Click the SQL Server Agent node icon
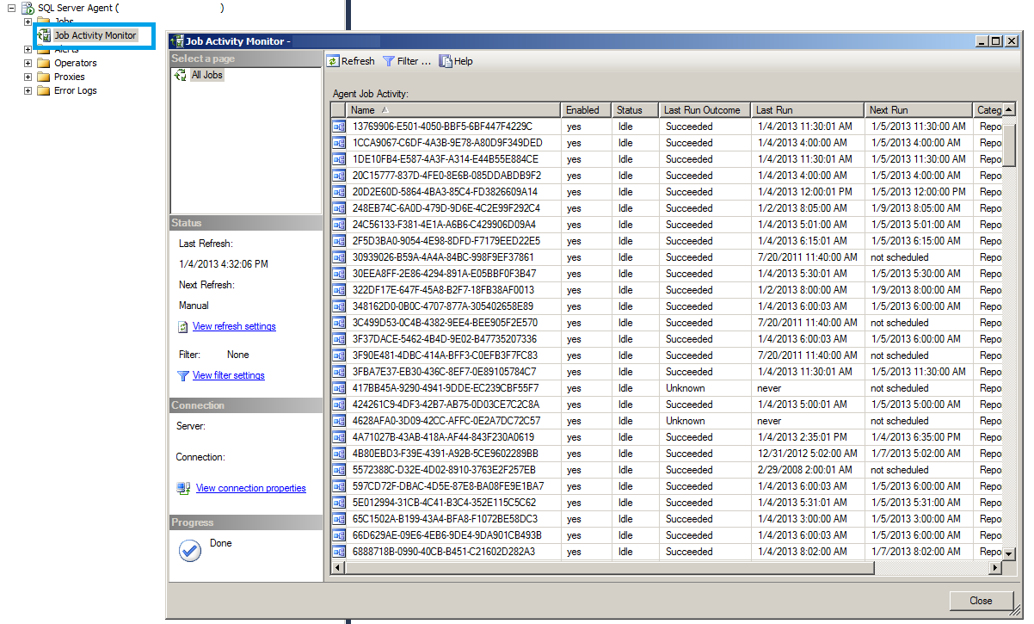This screenshot has width=1034, height=624. tap(28, 8)
